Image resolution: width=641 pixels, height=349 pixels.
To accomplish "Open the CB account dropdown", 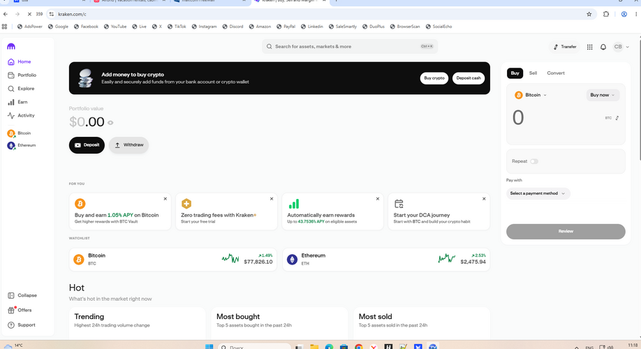I will (621, 47).
